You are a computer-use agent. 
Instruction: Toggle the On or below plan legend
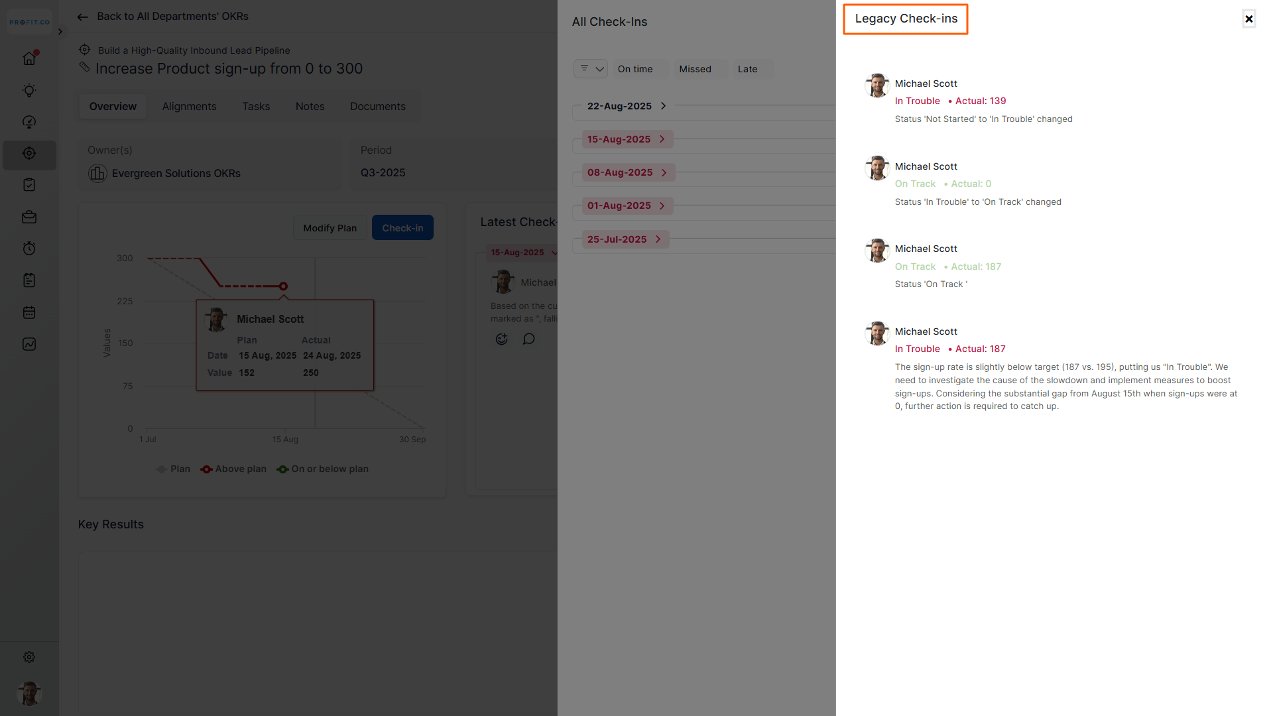(323, 469)
